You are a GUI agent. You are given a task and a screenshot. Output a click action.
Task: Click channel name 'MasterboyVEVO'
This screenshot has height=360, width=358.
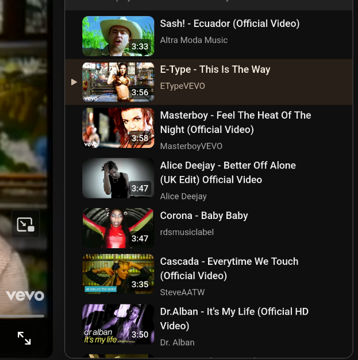[x=191, y=146]
